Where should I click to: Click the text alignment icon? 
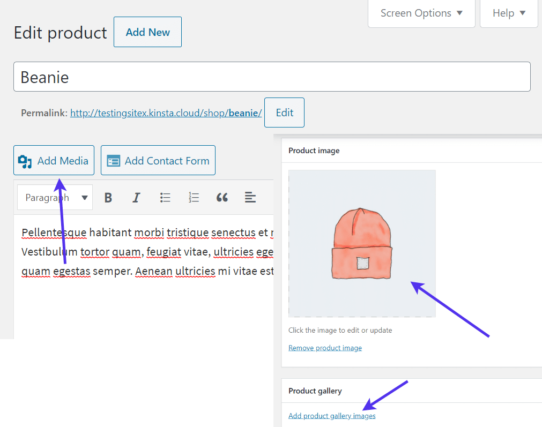250,197
